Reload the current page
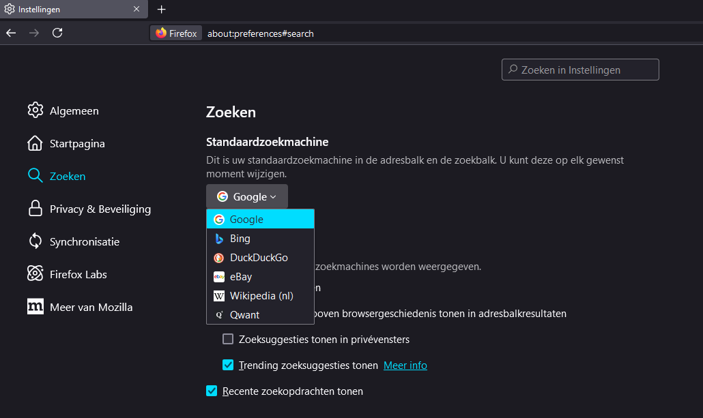This screenshot has width=703, height=418. [57, 33]
